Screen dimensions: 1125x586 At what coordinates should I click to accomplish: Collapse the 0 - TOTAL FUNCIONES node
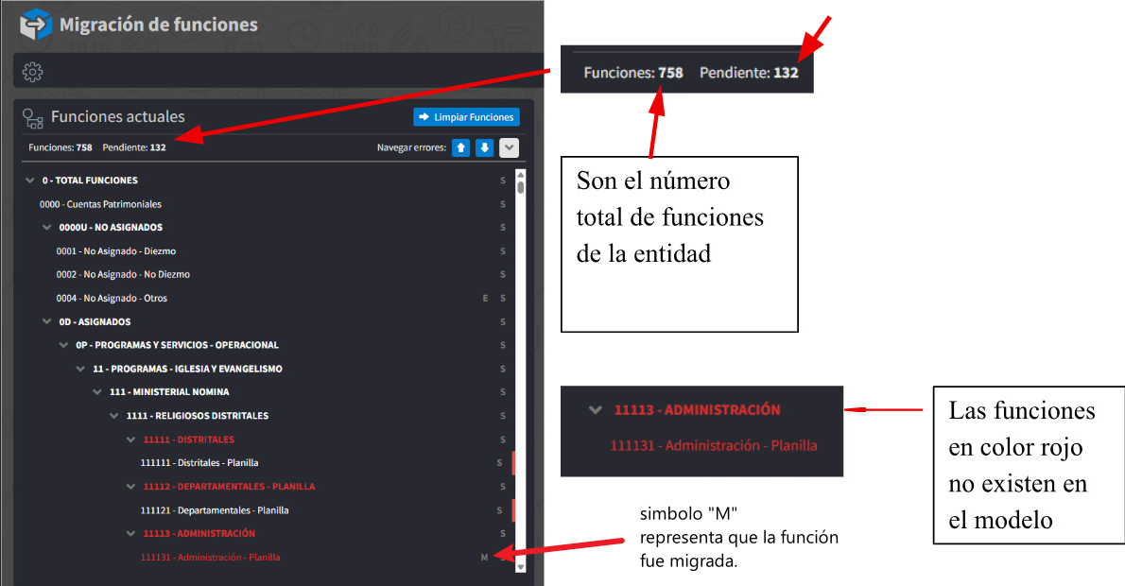pos(30,181)
